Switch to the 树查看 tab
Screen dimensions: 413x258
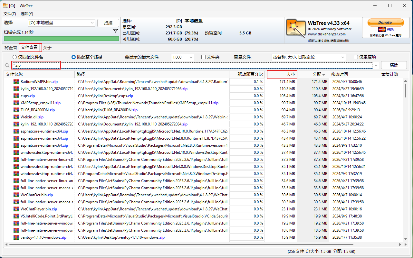click(x=11, y=48)
